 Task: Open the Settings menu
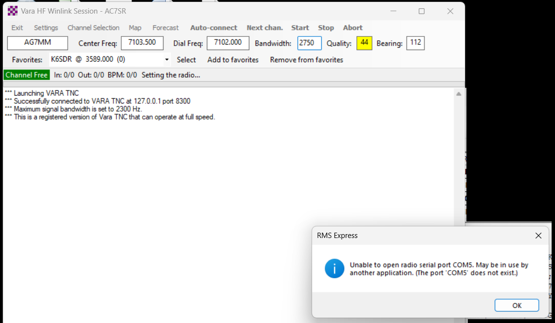pos(46,28)
